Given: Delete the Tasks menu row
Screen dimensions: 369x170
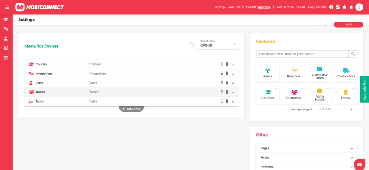Looking at the screenshot, I should tap(227, 101).
